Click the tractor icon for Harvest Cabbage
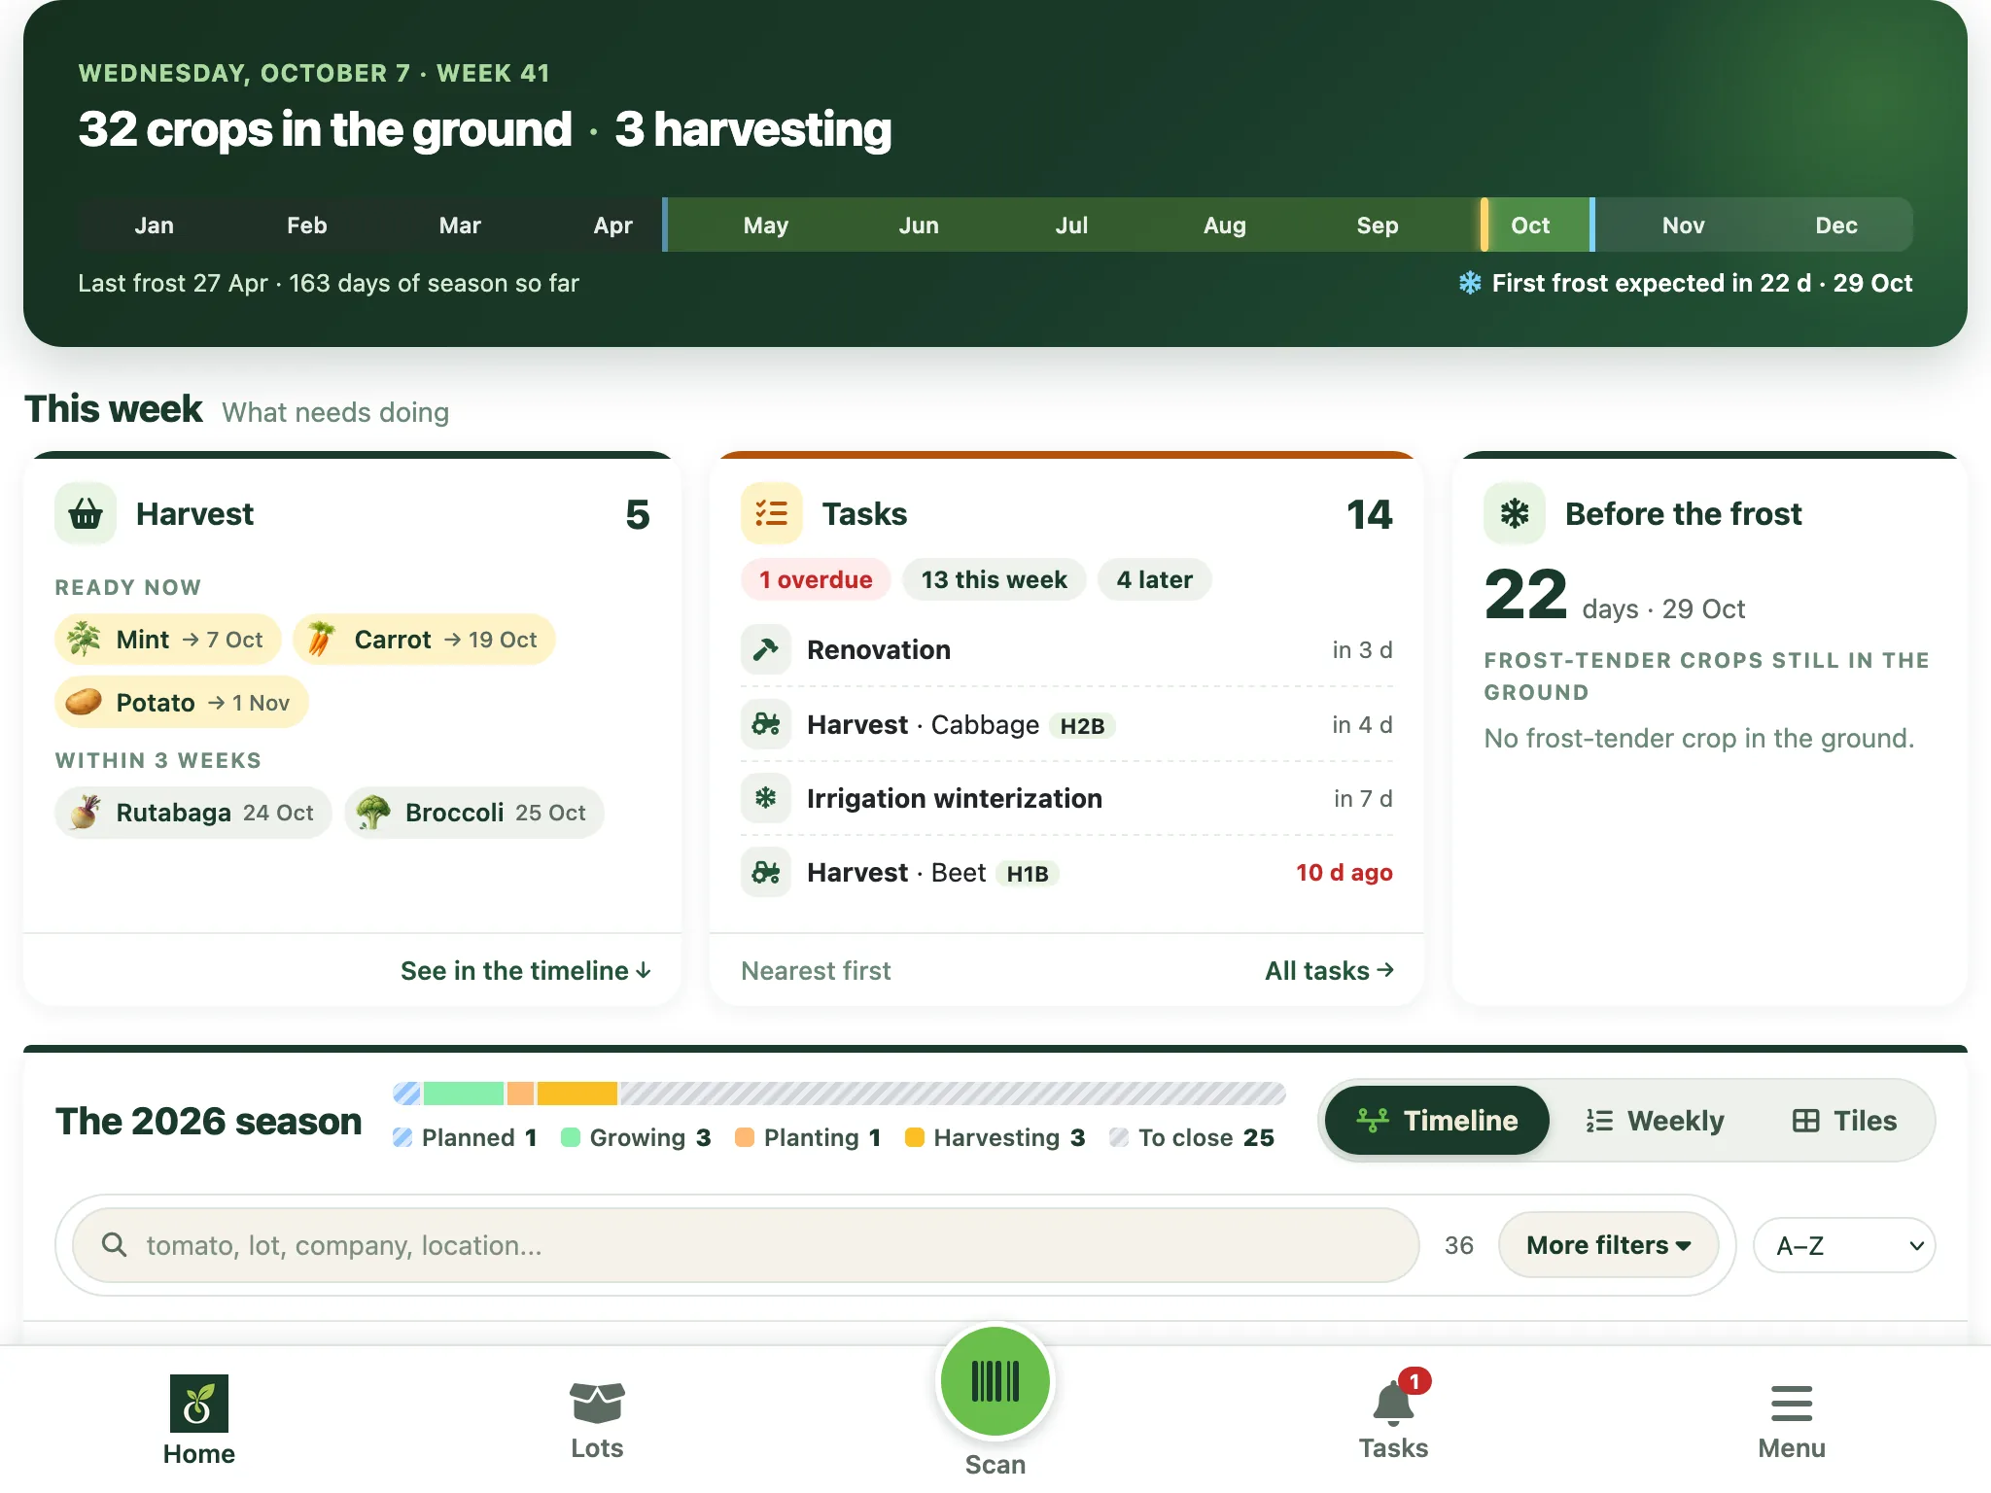1991x1493 pixels. [766, 724]
